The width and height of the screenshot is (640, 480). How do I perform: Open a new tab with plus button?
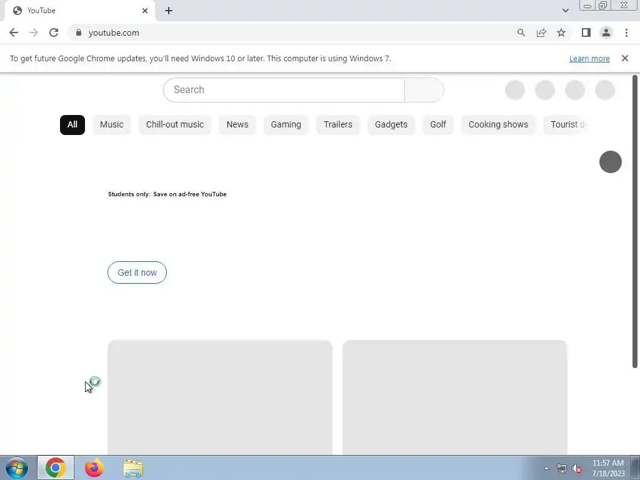(169, 11)
